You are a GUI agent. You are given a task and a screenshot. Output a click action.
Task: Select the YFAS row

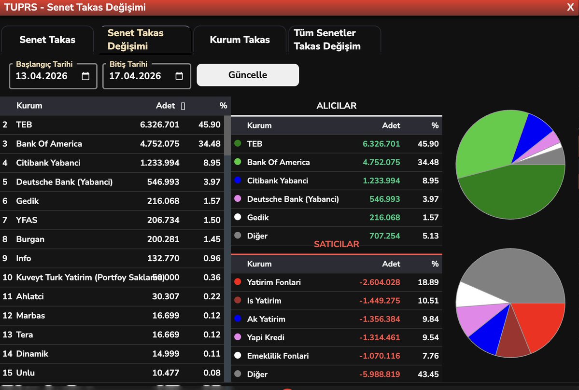(112, 220)
